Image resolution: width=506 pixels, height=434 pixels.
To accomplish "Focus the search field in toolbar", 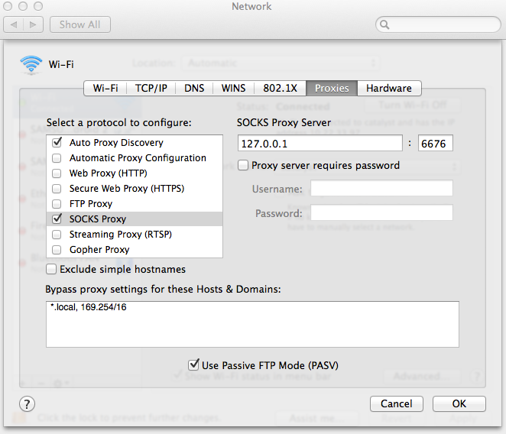I will click(438, 24).
